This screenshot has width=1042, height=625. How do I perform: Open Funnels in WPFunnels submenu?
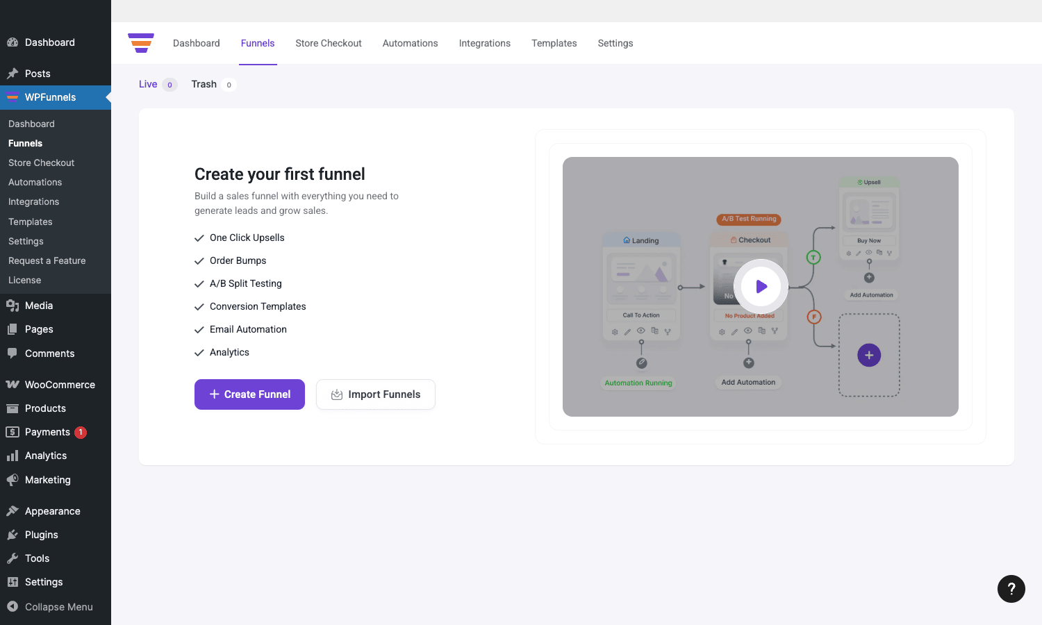coord(25,143)
